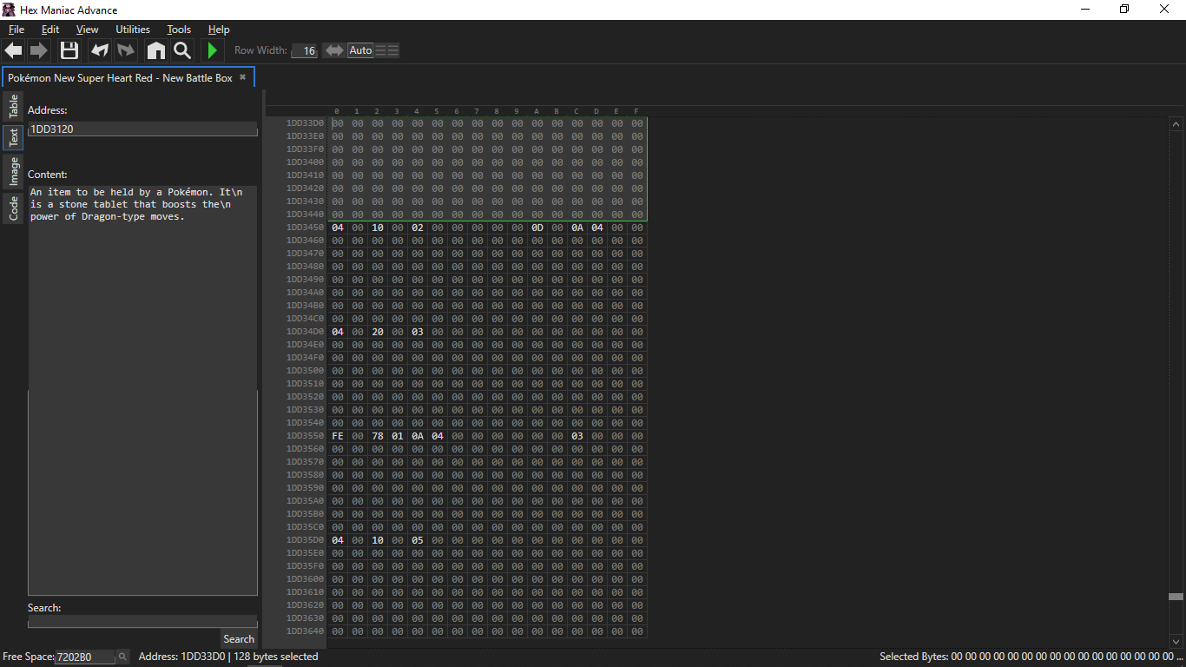1186x667 pixels.
Task: Click the free space search icon
Action: pos(122,657)
